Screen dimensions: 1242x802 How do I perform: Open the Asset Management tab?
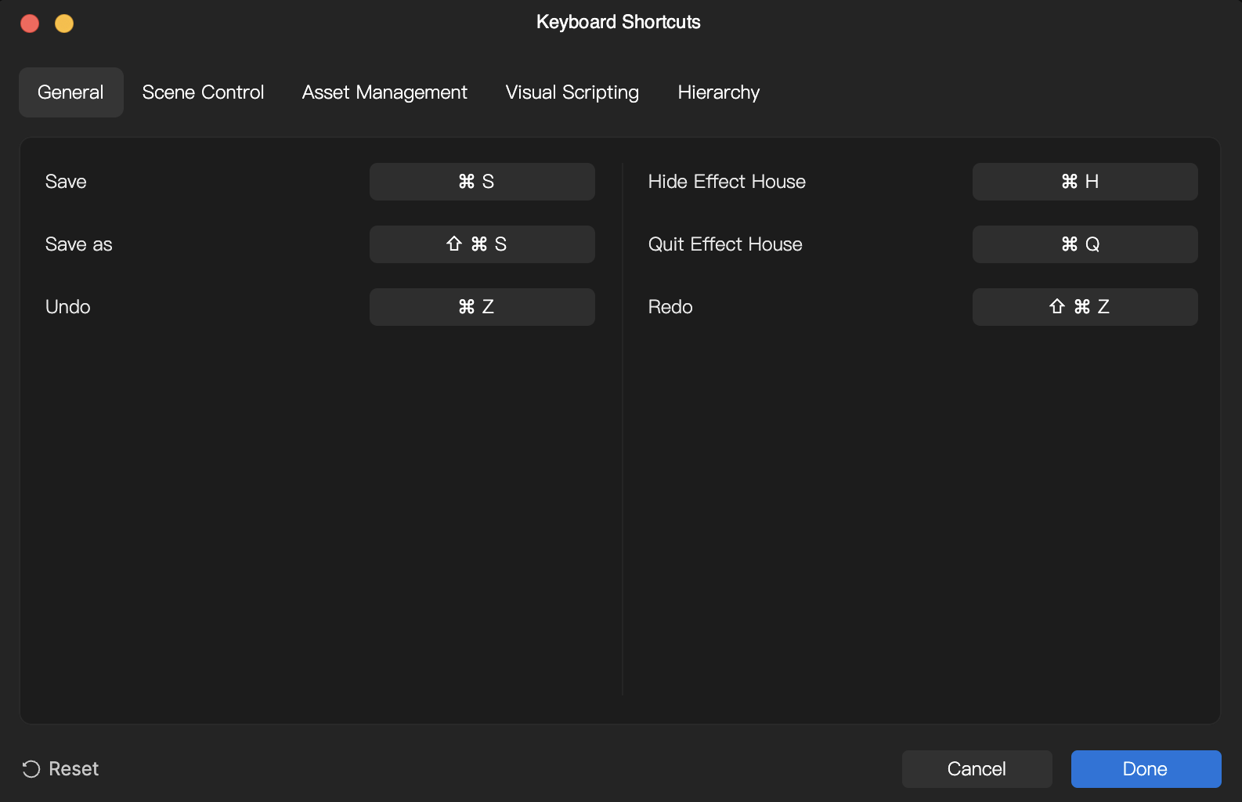(x=385, y=92)
